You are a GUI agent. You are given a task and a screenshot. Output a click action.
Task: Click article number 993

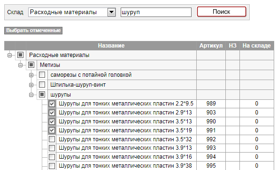(211, 148)
